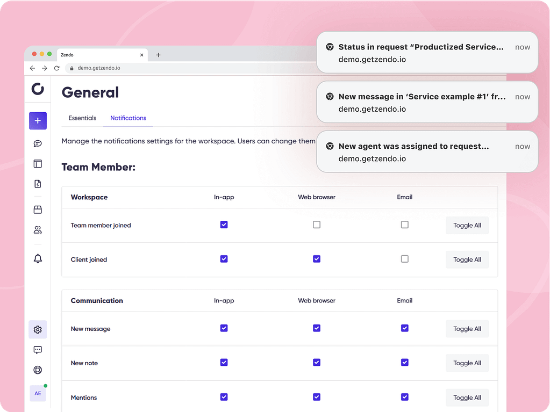550x412 pixels.
Task: Click the demo.getzendo.io address bar
Action: pos(191,68)
